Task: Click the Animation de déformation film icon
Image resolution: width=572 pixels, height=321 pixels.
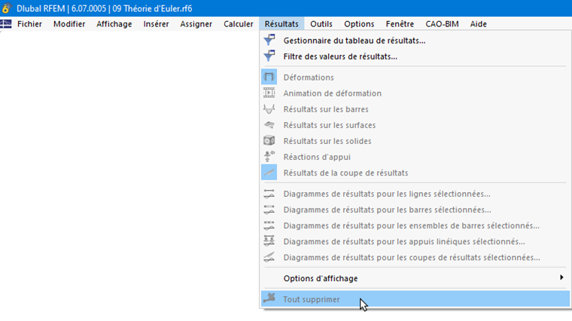Action: coord(269,93)
